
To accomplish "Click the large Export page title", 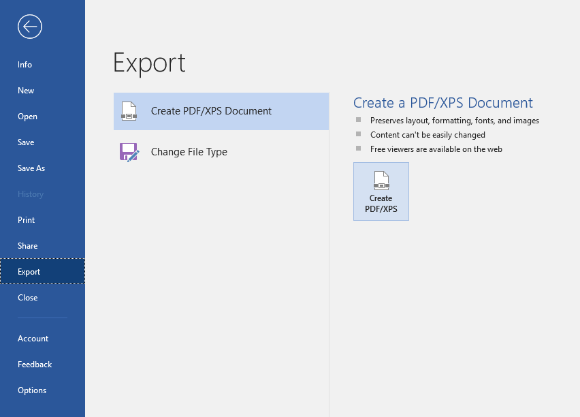I will pos(149,63).
